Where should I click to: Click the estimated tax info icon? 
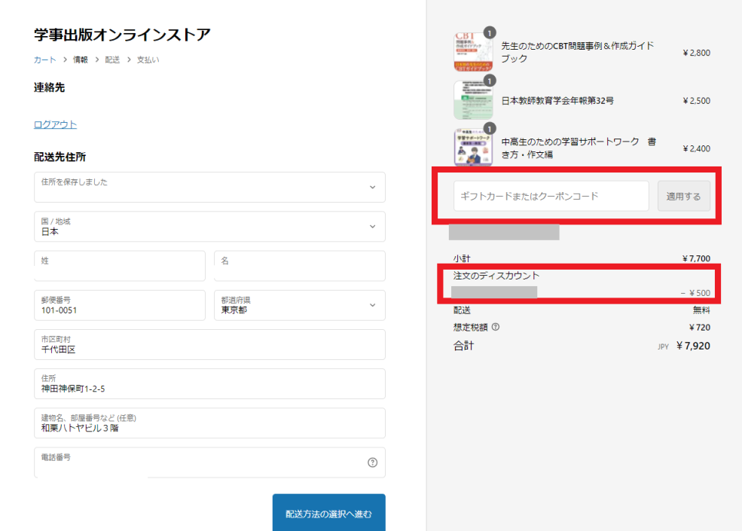pos(495,328)
